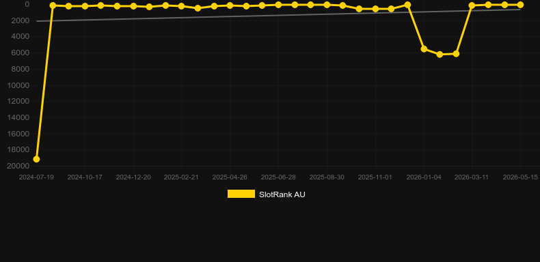Click the x-axis label 2025-11-01
The image size is (540, 262).
pos(375,177)
